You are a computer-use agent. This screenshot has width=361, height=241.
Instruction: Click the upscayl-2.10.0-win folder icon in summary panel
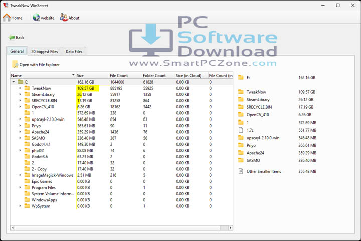click(x=241, y=138)
